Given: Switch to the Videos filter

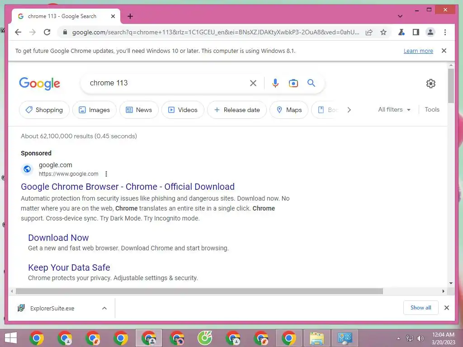Looking at the screenshot, I should (x=183, y=110).
